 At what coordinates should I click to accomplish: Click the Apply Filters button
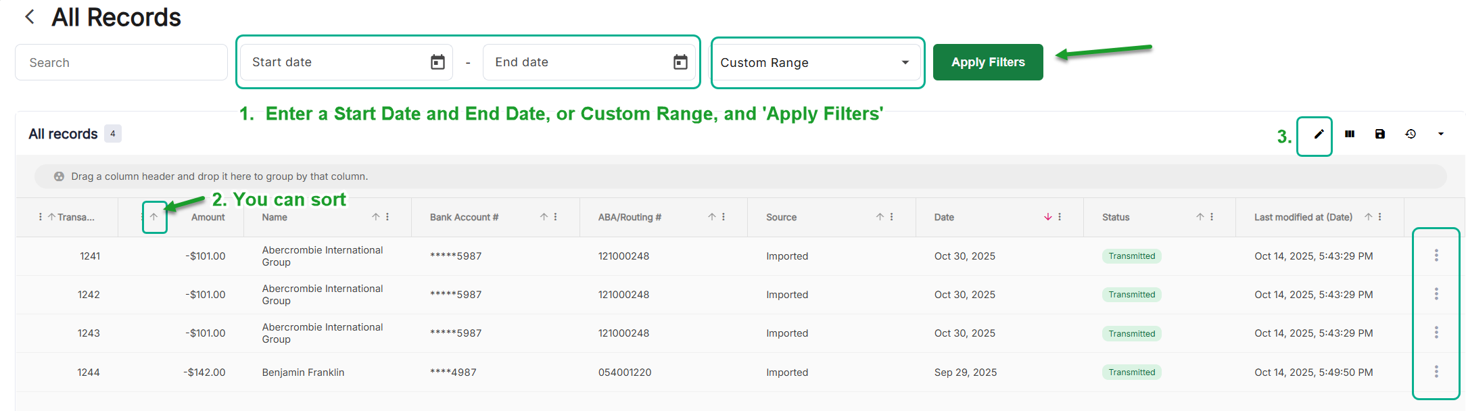coord(987,62)
